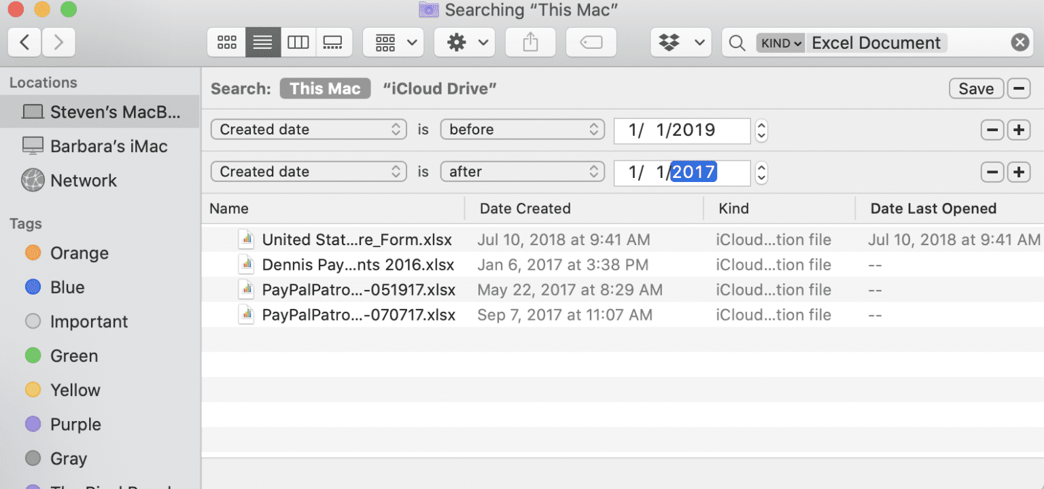The image size is (1044, 489).
Task: Open the 'before' condition dropdown
Action: (x=522, y=129)
